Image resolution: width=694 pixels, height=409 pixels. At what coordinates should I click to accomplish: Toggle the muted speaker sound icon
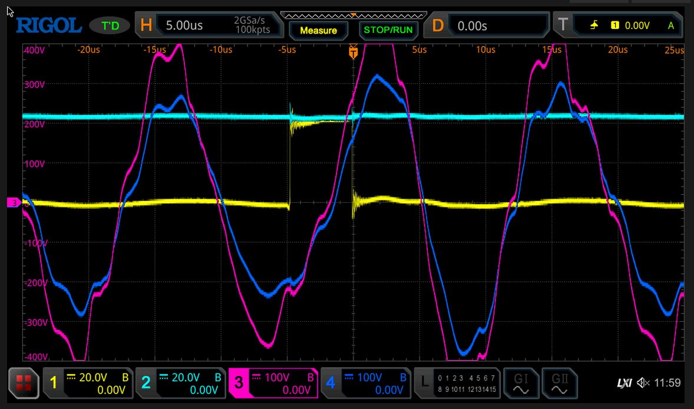click(643, 383)
